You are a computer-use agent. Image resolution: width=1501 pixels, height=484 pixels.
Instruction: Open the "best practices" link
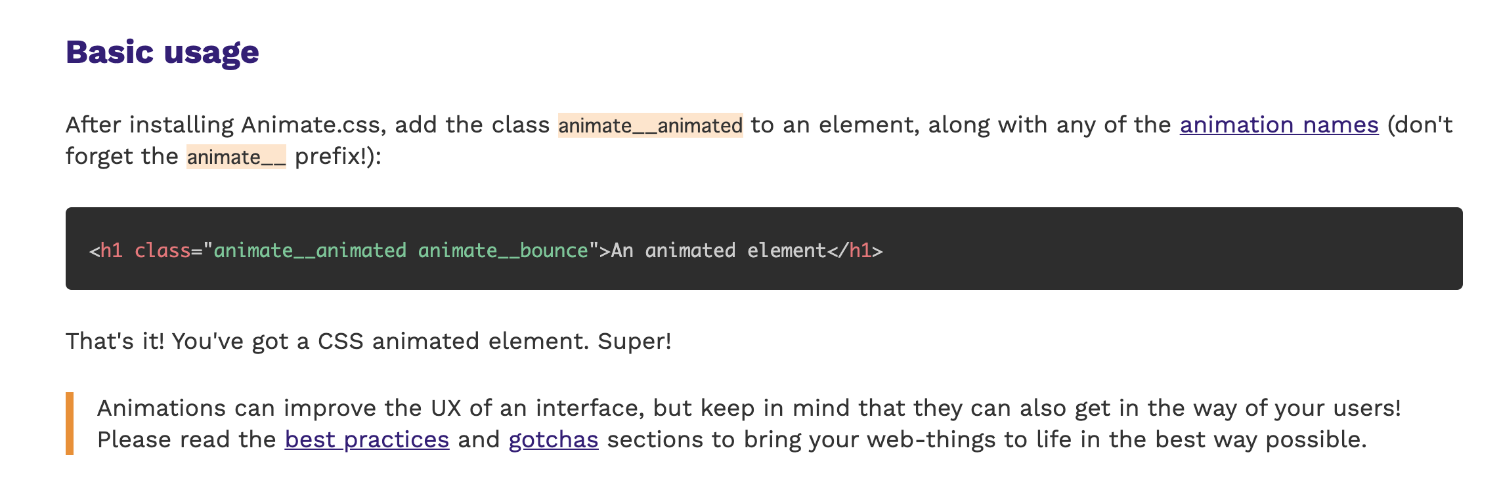pos(366,440)
